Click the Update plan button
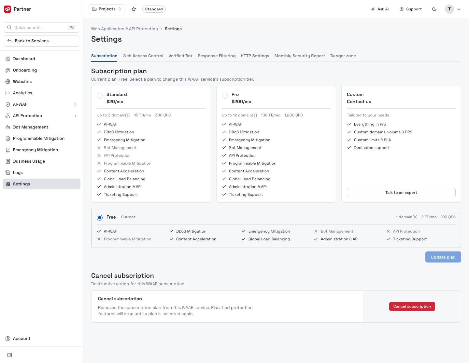The height and width of the screenshot is (363, 469). (443, 257)
